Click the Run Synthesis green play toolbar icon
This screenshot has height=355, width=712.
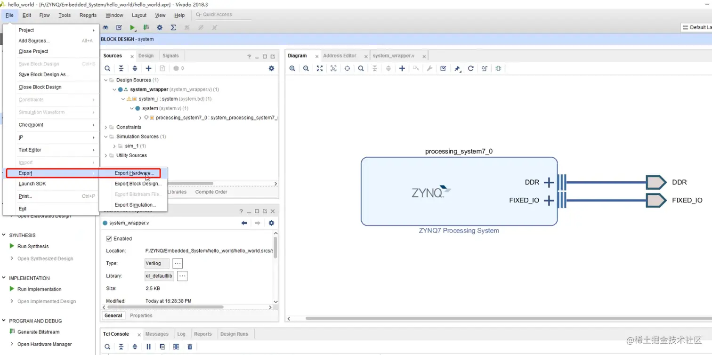[133, 28]
